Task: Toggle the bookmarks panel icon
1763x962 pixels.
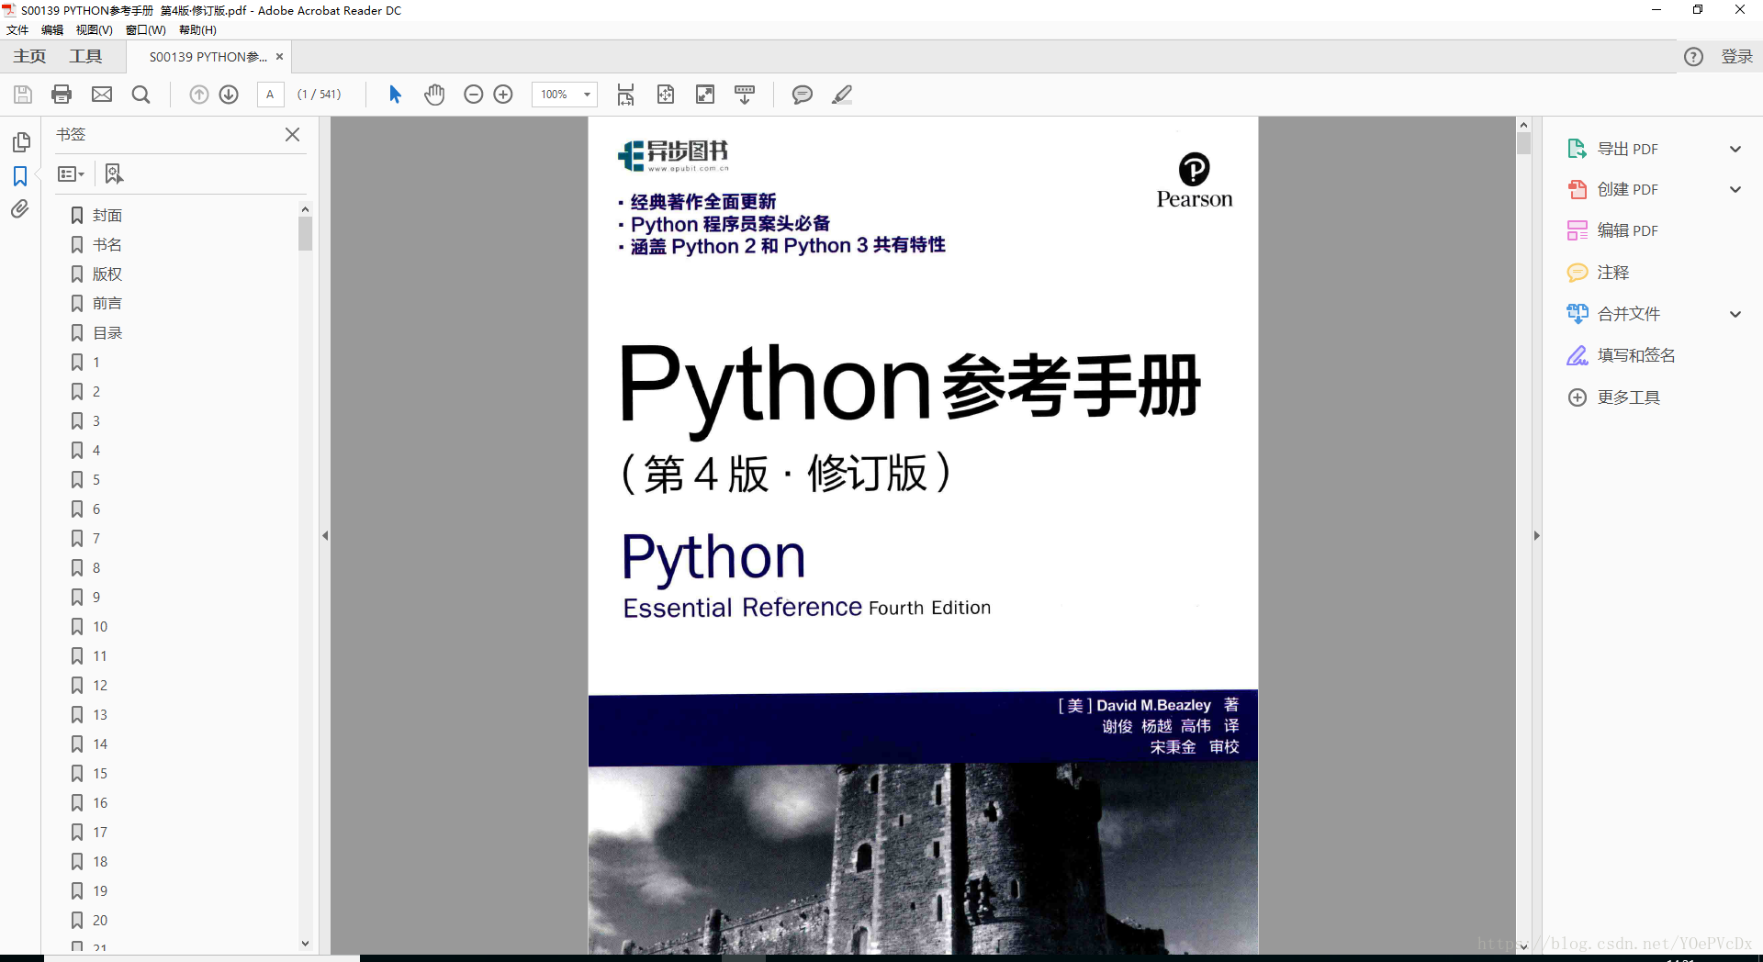Action: tap(20, 176)
